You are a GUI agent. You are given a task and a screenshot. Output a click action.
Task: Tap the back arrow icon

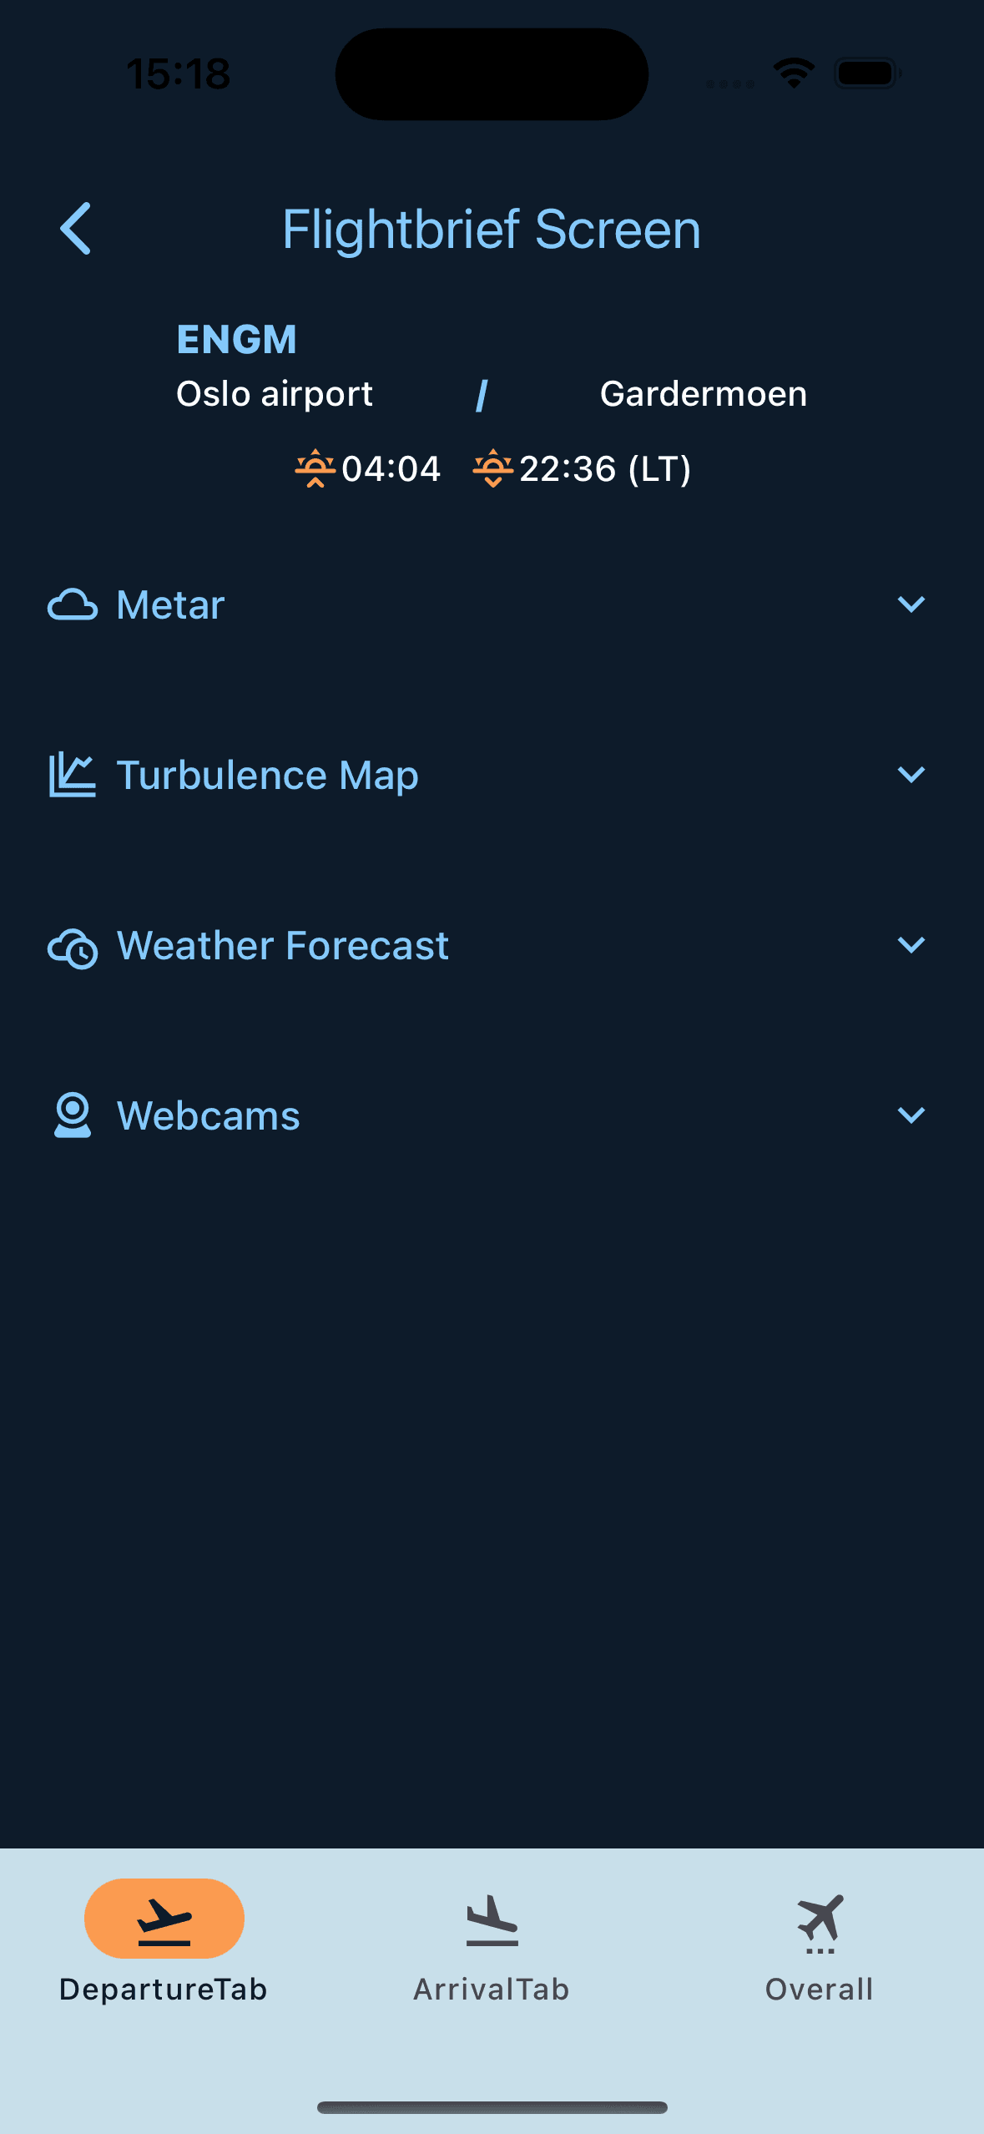coord(75,228)
